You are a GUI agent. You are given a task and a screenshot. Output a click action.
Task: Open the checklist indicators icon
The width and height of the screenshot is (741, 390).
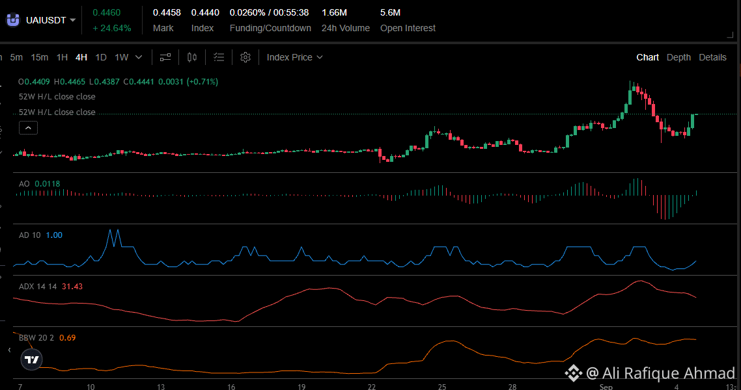tap(219, 57)
